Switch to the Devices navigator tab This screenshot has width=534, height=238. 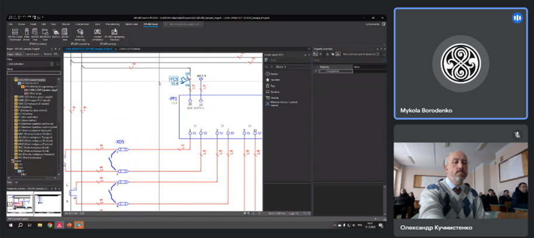52,54
